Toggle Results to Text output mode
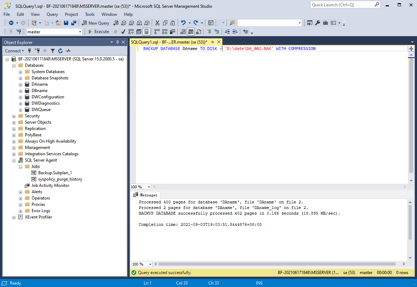The height and width of the screenshot is (287, 417). tap(183, 32)
